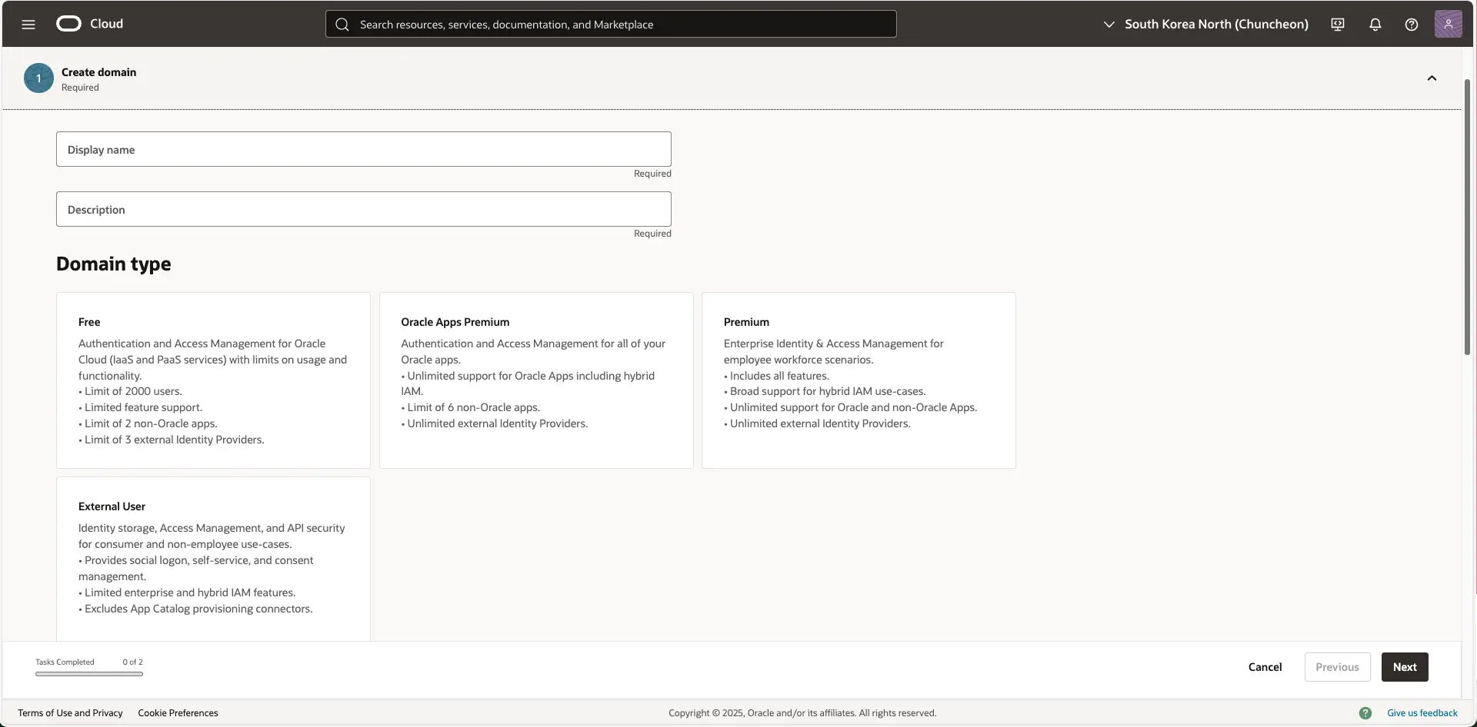Click the Domain type heading

[x=114, y=264]
